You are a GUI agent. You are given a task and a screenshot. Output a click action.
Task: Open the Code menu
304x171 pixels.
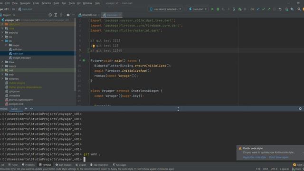click(x=36, y=3)
